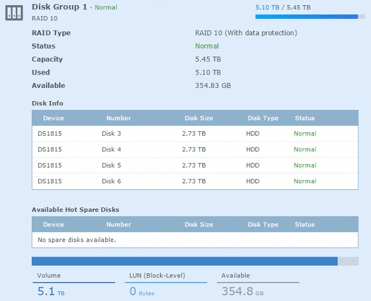Click the No spare disks available message
This screenshot has width=371, height=301.
[x=77, y=240]
